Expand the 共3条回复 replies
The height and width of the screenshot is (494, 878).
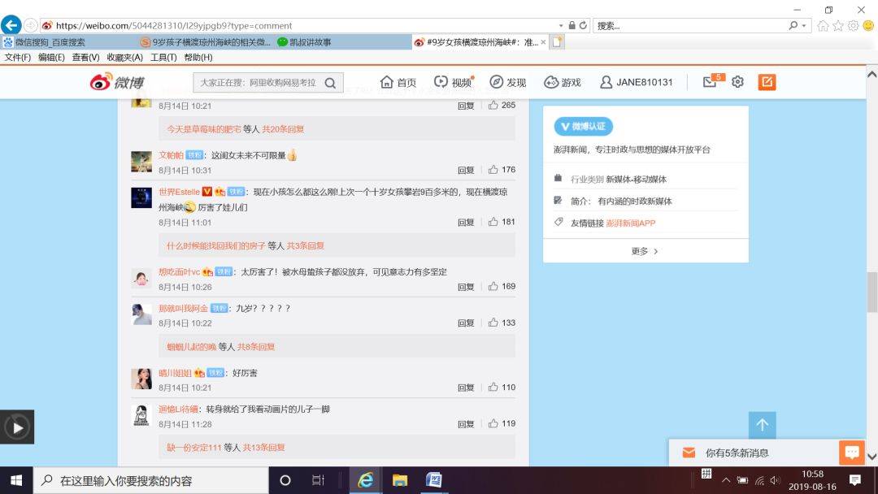(x=305, y=245)
